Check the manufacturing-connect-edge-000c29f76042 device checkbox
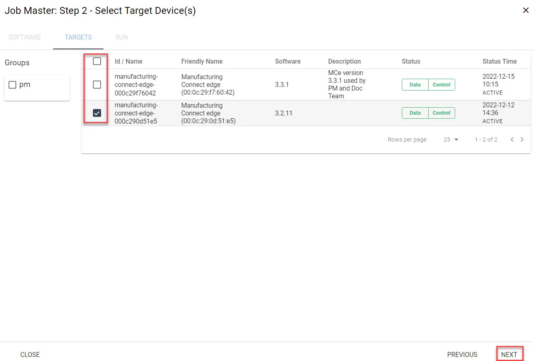The height and width of the screenshot is (361, 533). 97,84
